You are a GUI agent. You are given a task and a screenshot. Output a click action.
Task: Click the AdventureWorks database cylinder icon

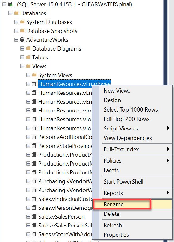[22, 39]
